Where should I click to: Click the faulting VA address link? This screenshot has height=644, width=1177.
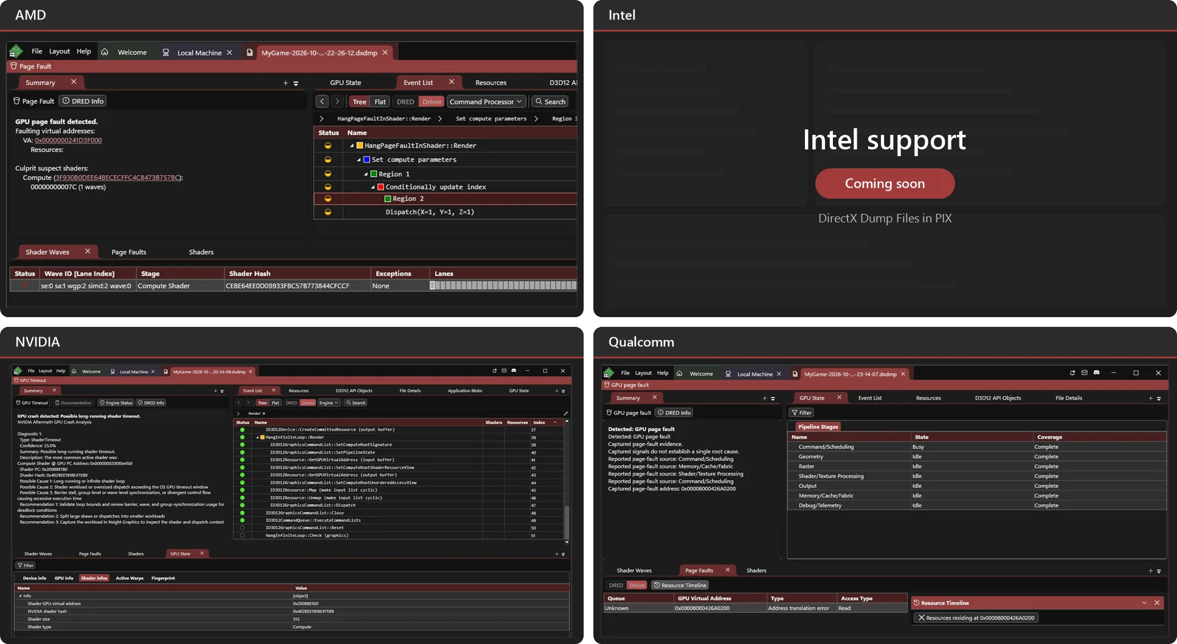[x=68, y=140]
